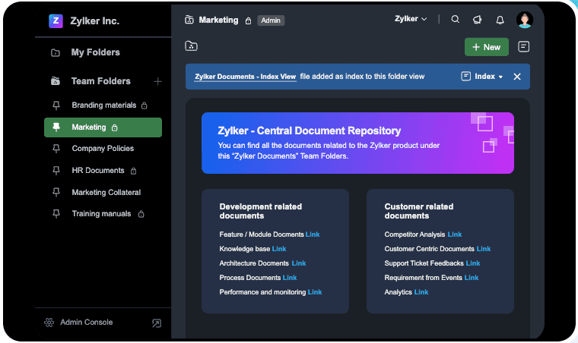The height and width of the screenshot is (343, 578).
Task: Dismiss the index notification banner
Action: point(517,77)
